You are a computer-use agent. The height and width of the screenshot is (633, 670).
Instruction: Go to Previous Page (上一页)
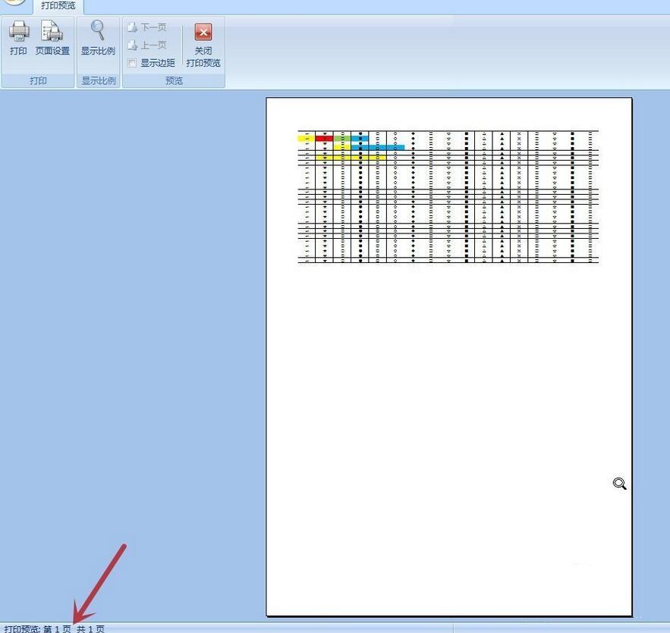click(147, 45)
